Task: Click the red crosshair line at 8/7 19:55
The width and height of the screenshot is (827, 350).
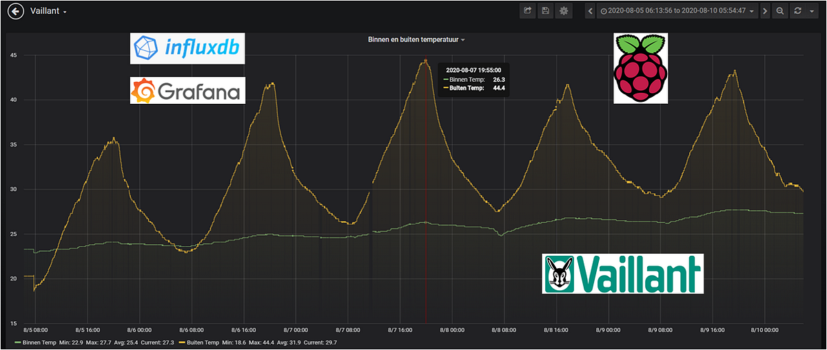Action: click(x=426, y=190)
